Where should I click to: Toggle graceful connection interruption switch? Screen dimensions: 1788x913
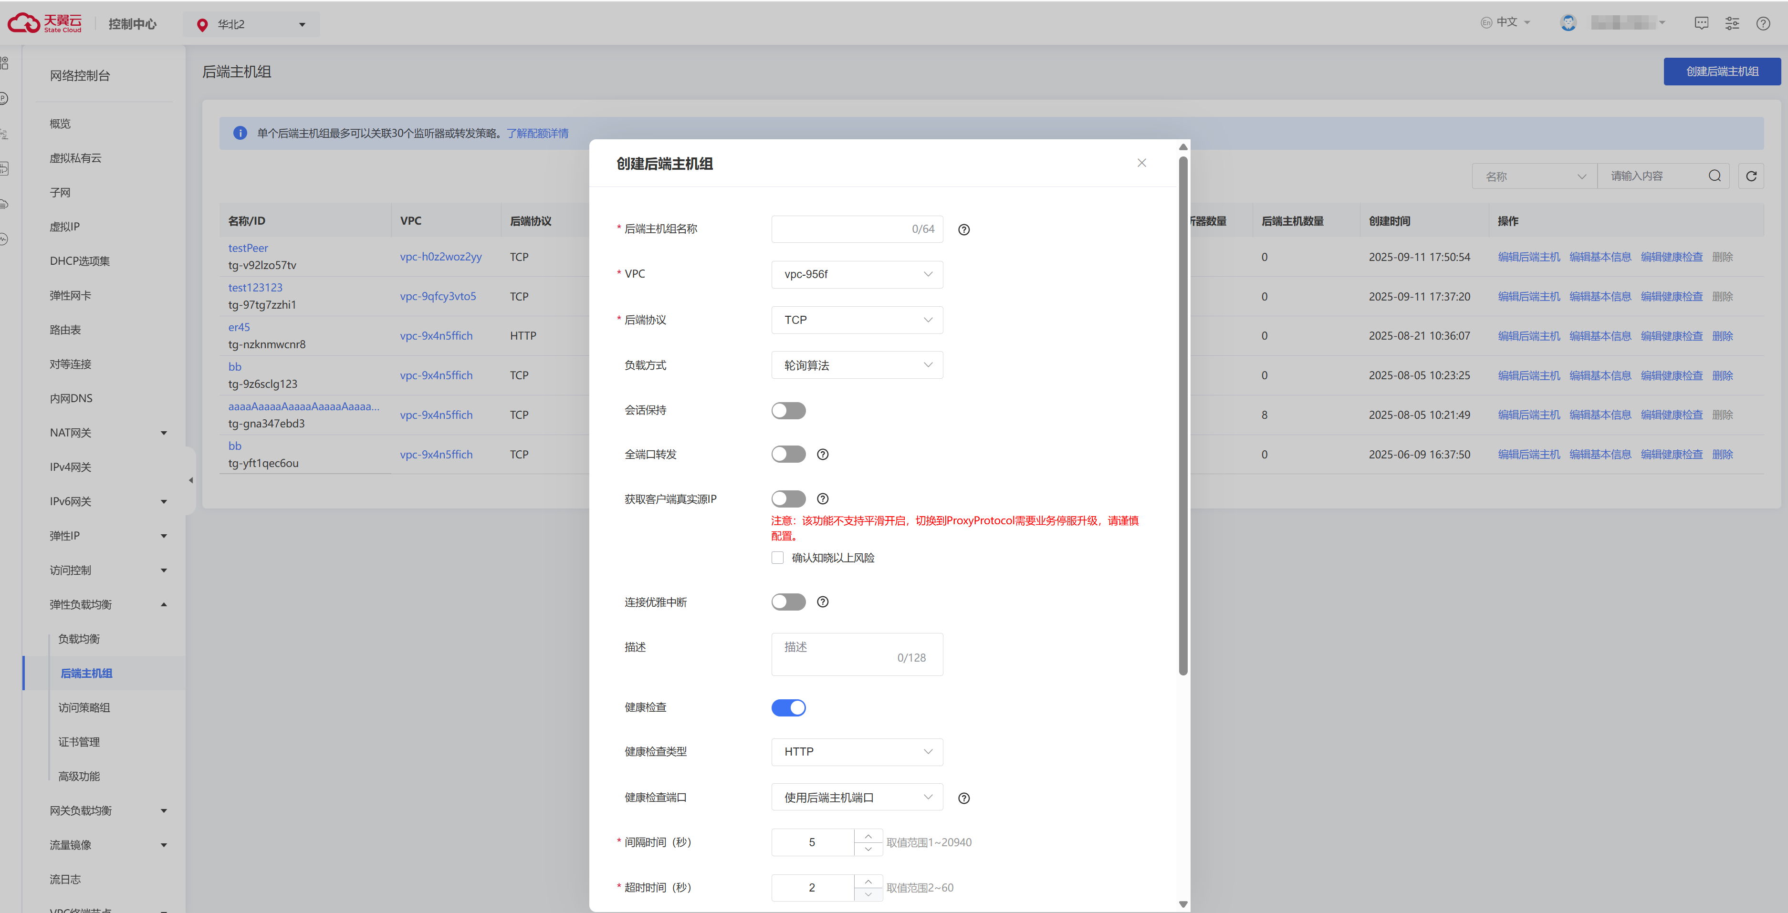click(788, 602)
